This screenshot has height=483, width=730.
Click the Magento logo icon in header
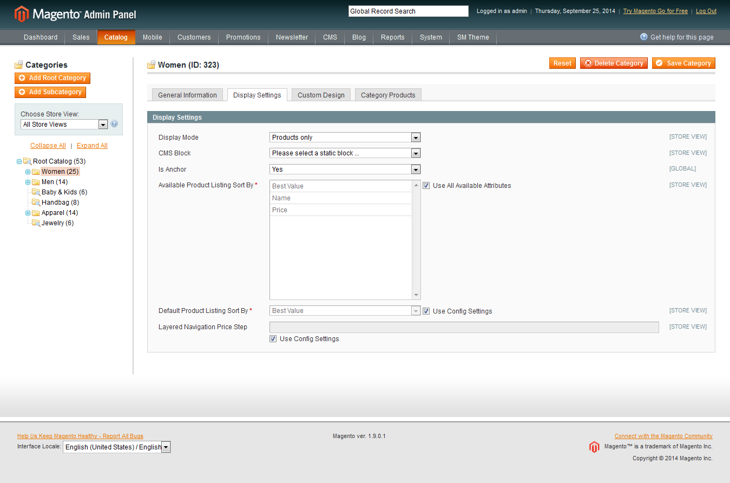click(22, 14)
